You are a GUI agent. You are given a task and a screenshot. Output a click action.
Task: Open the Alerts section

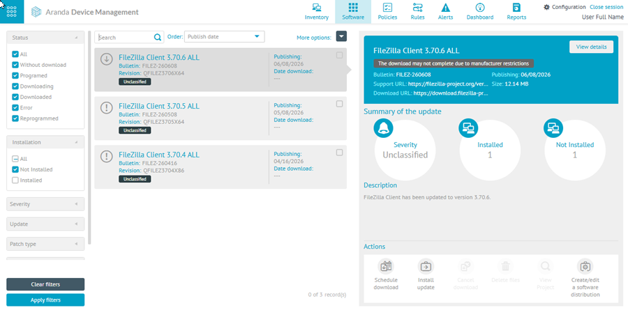coord(445,12)
